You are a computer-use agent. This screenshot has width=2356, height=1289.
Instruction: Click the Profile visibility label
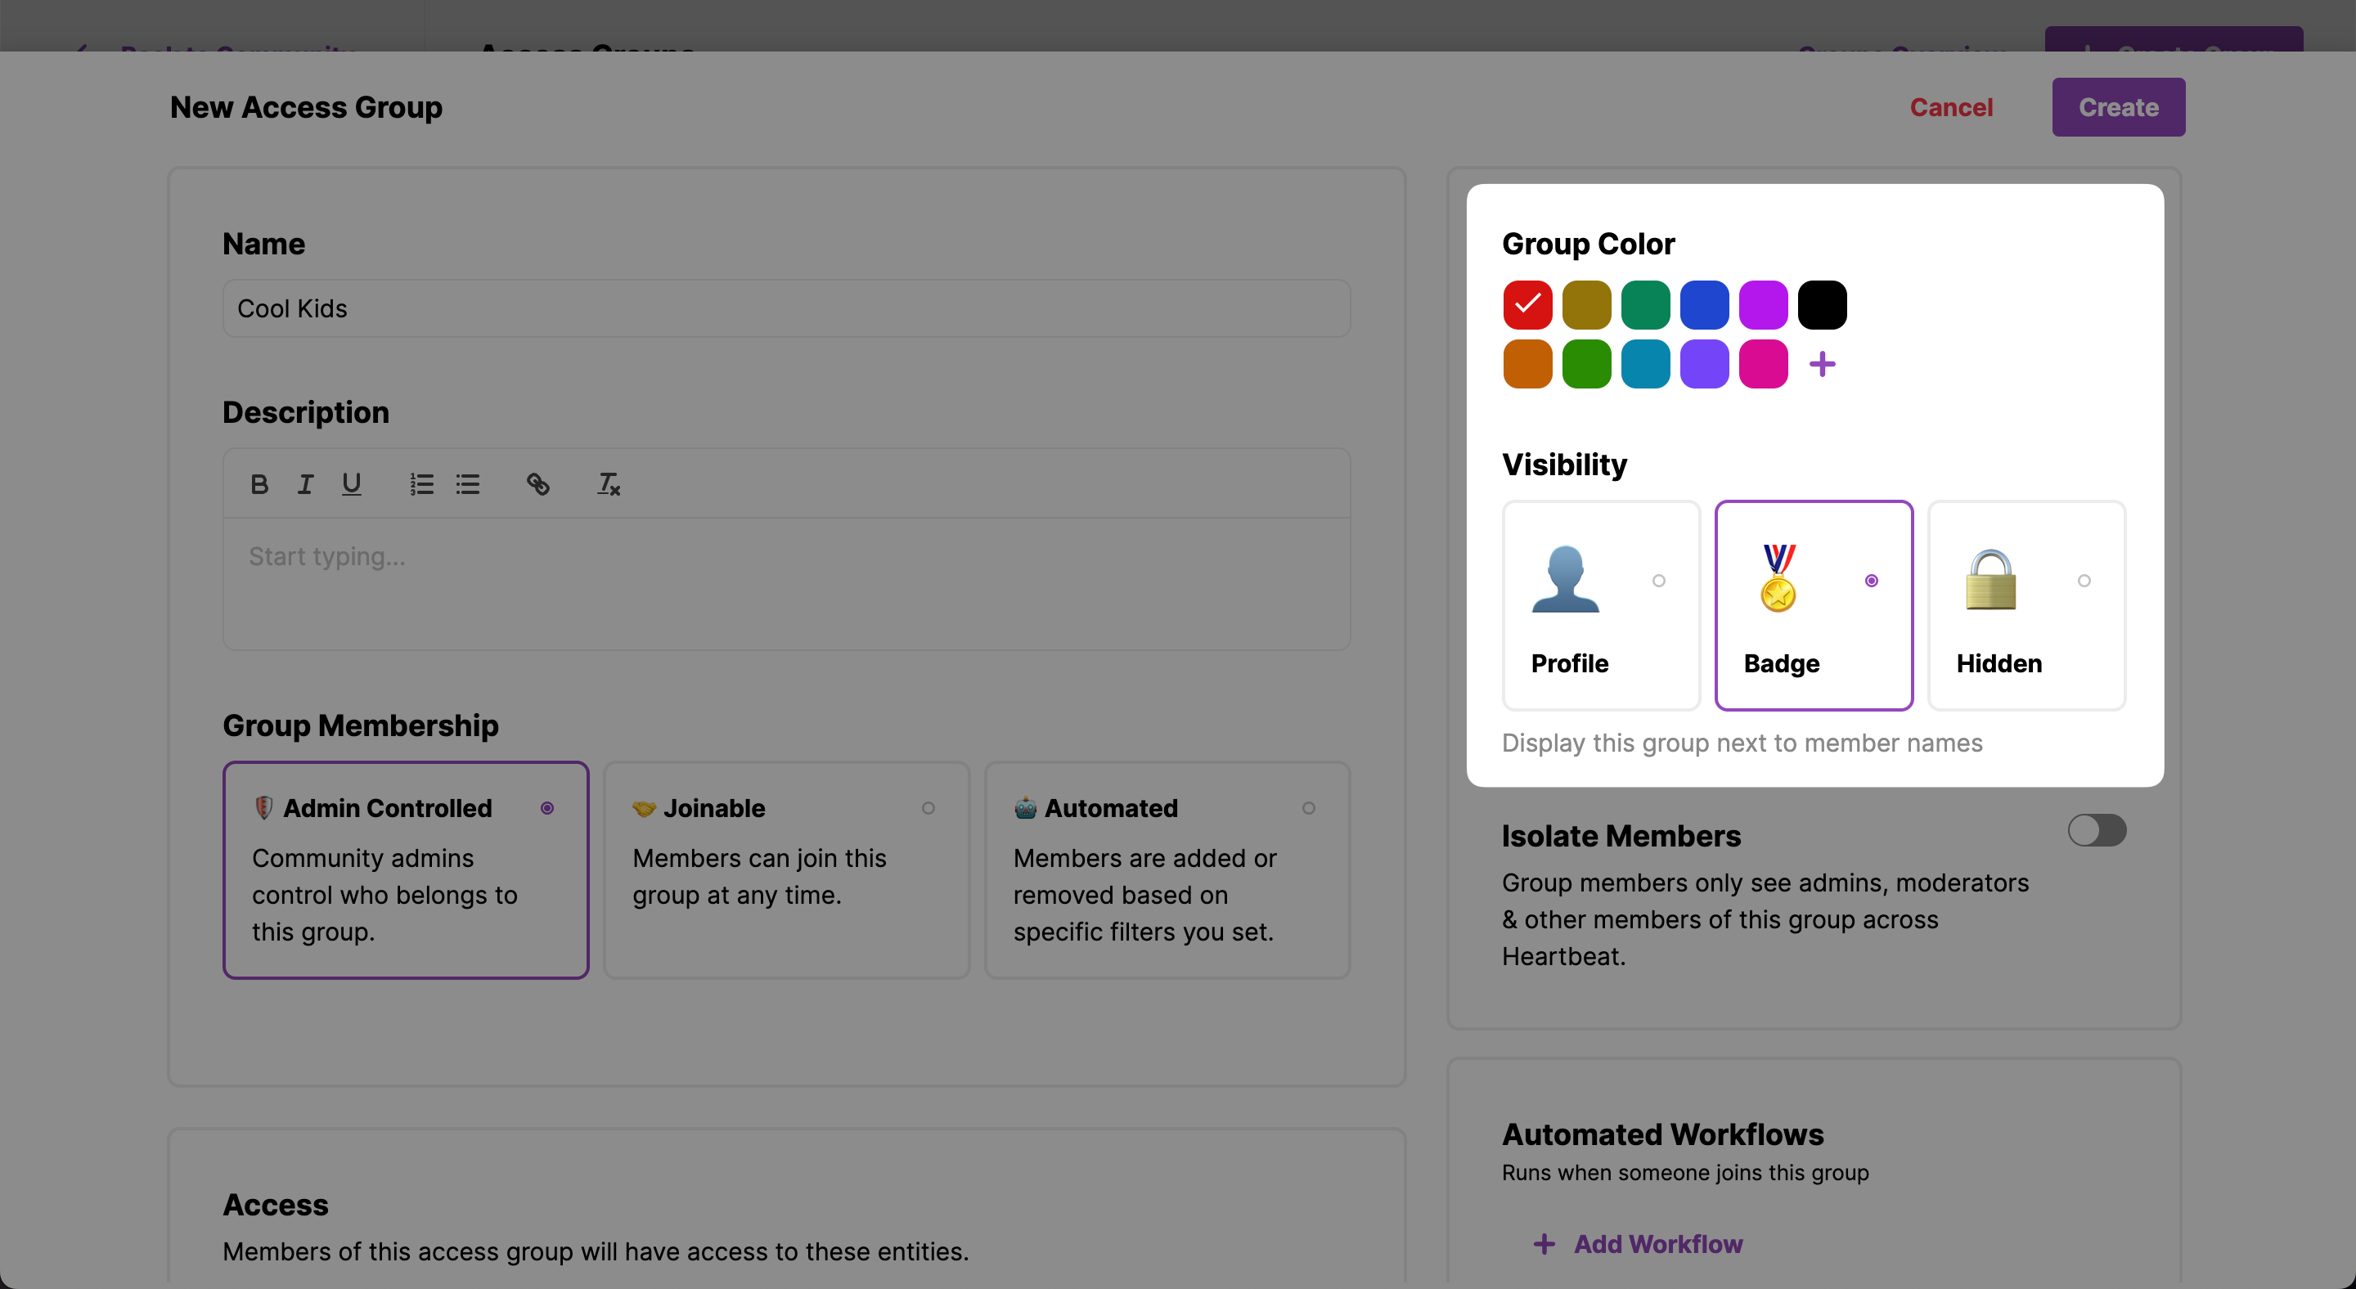pyautogui.click(x=1570, y=662)
